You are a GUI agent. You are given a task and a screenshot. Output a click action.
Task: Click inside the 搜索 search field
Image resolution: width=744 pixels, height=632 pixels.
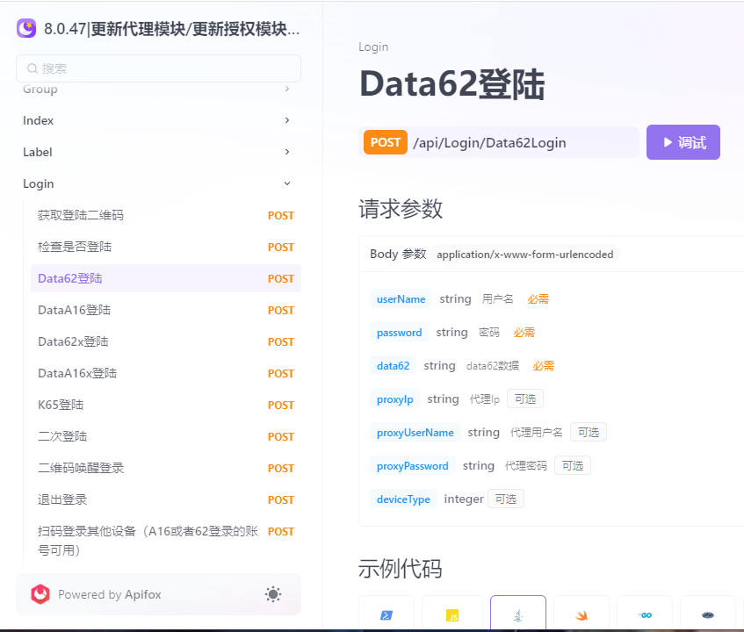[158, 68]
